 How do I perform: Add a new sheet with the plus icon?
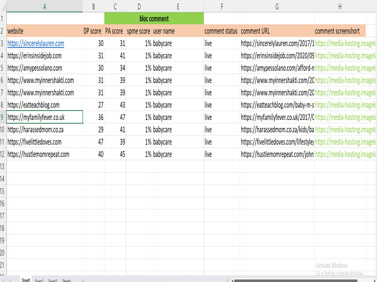(x=83, y=280)
